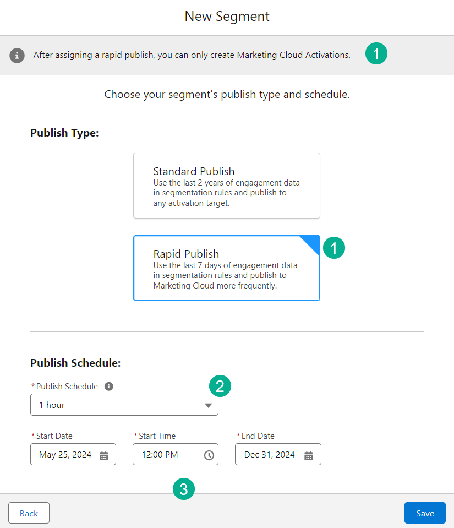Open the Publish Schedule dropdown arrow

(209, 405)
